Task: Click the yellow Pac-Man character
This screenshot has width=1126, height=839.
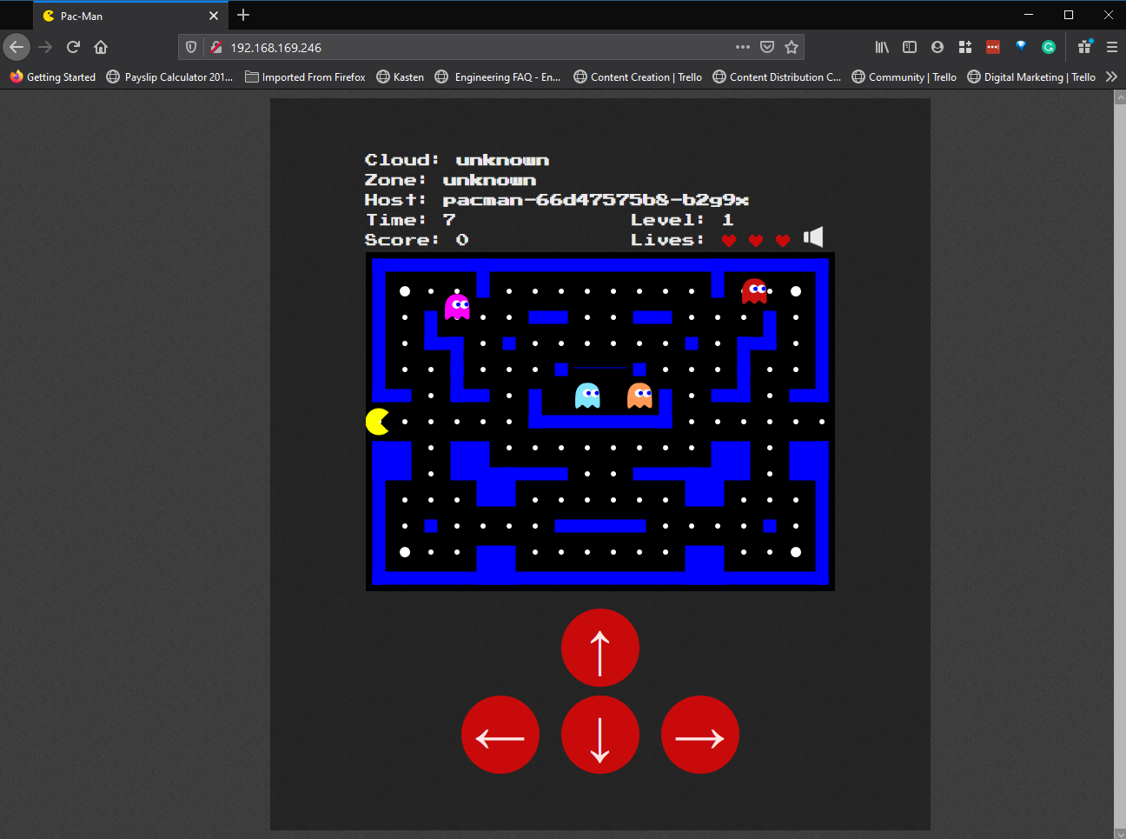Action: tap(378, 422)
